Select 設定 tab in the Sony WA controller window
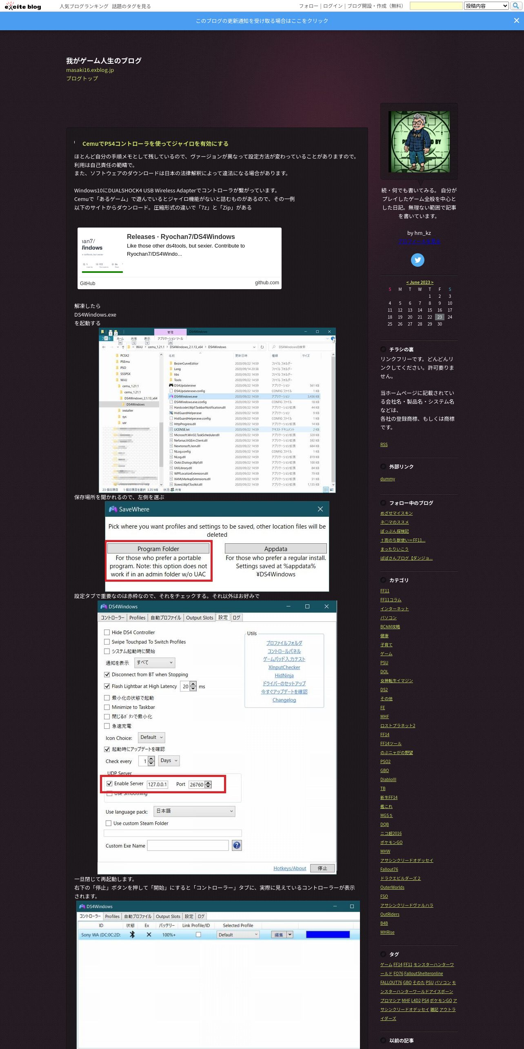Viewport: 524px width, 1049px height. point(189,916)
